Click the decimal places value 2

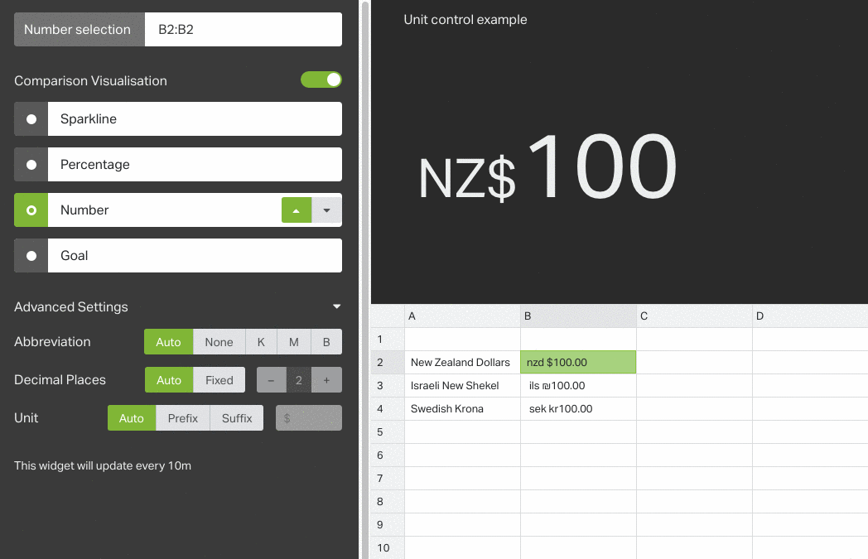[x=299, y=380]
